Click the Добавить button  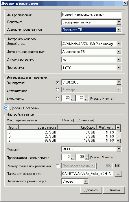point(91,190)
